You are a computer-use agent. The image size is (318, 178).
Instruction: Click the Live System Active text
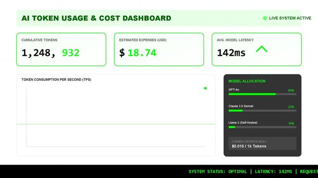[x=290, y=18]
